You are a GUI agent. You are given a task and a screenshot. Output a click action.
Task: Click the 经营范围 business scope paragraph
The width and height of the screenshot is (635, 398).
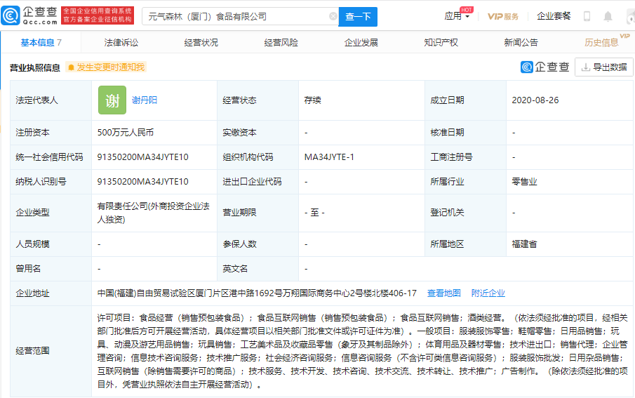362,351
